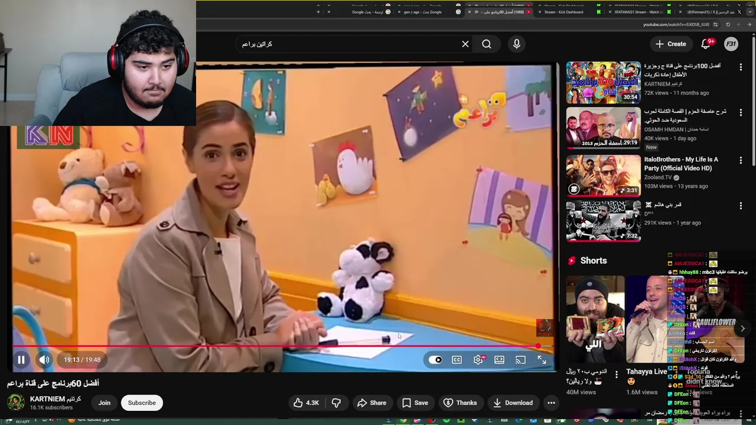
Task: Open a new browser tab with plus icon
Action: pos(318,12)
